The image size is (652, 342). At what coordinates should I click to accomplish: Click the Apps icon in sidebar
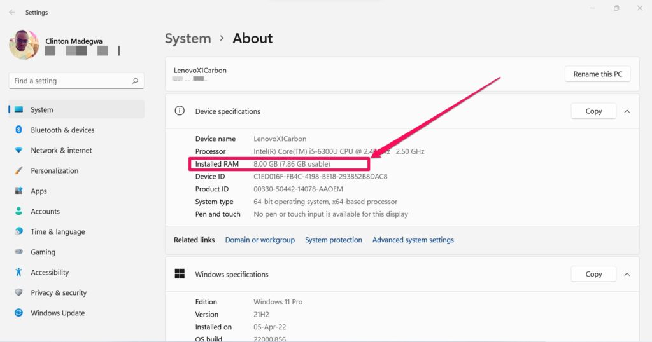pos(18,191)
